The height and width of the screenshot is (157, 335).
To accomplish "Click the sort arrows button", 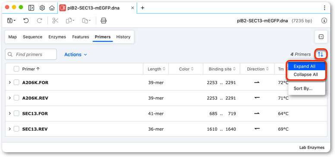I will [x=320, y=54].
